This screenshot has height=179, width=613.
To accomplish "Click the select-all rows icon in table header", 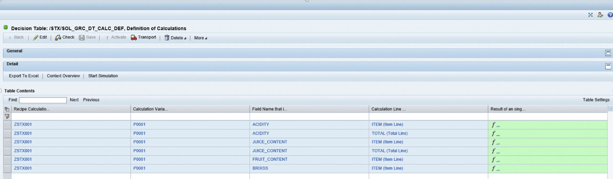I will [x=7, y=109].
